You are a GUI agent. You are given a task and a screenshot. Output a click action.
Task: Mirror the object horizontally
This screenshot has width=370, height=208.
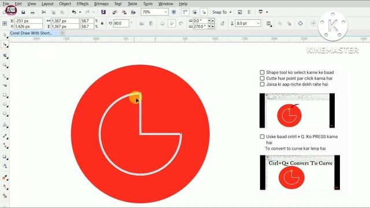pyautogui.click(x=142, y=23)
